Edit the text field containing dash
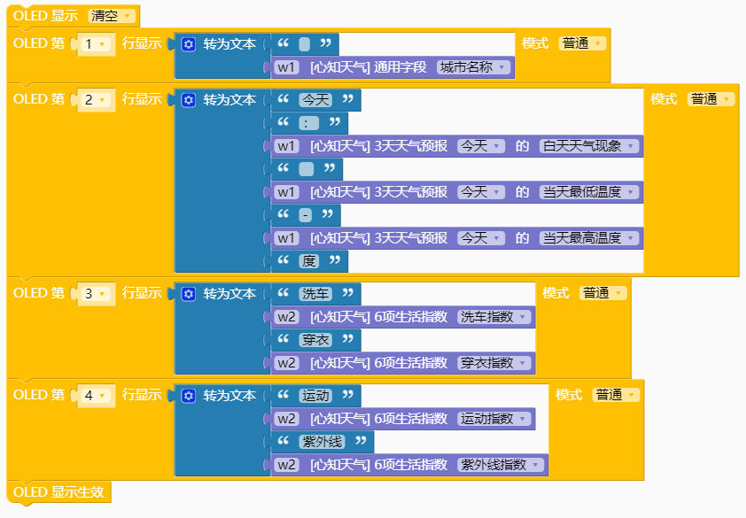The image size is (746, 518). (x=305, y=215)
